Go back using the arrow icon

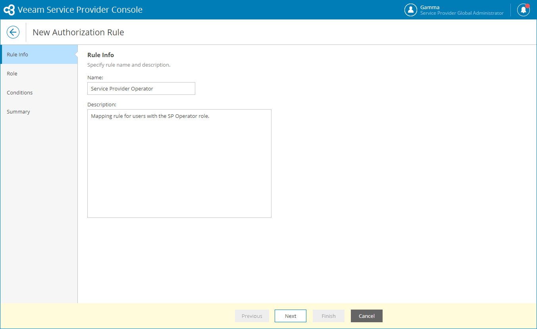point(13,33)
